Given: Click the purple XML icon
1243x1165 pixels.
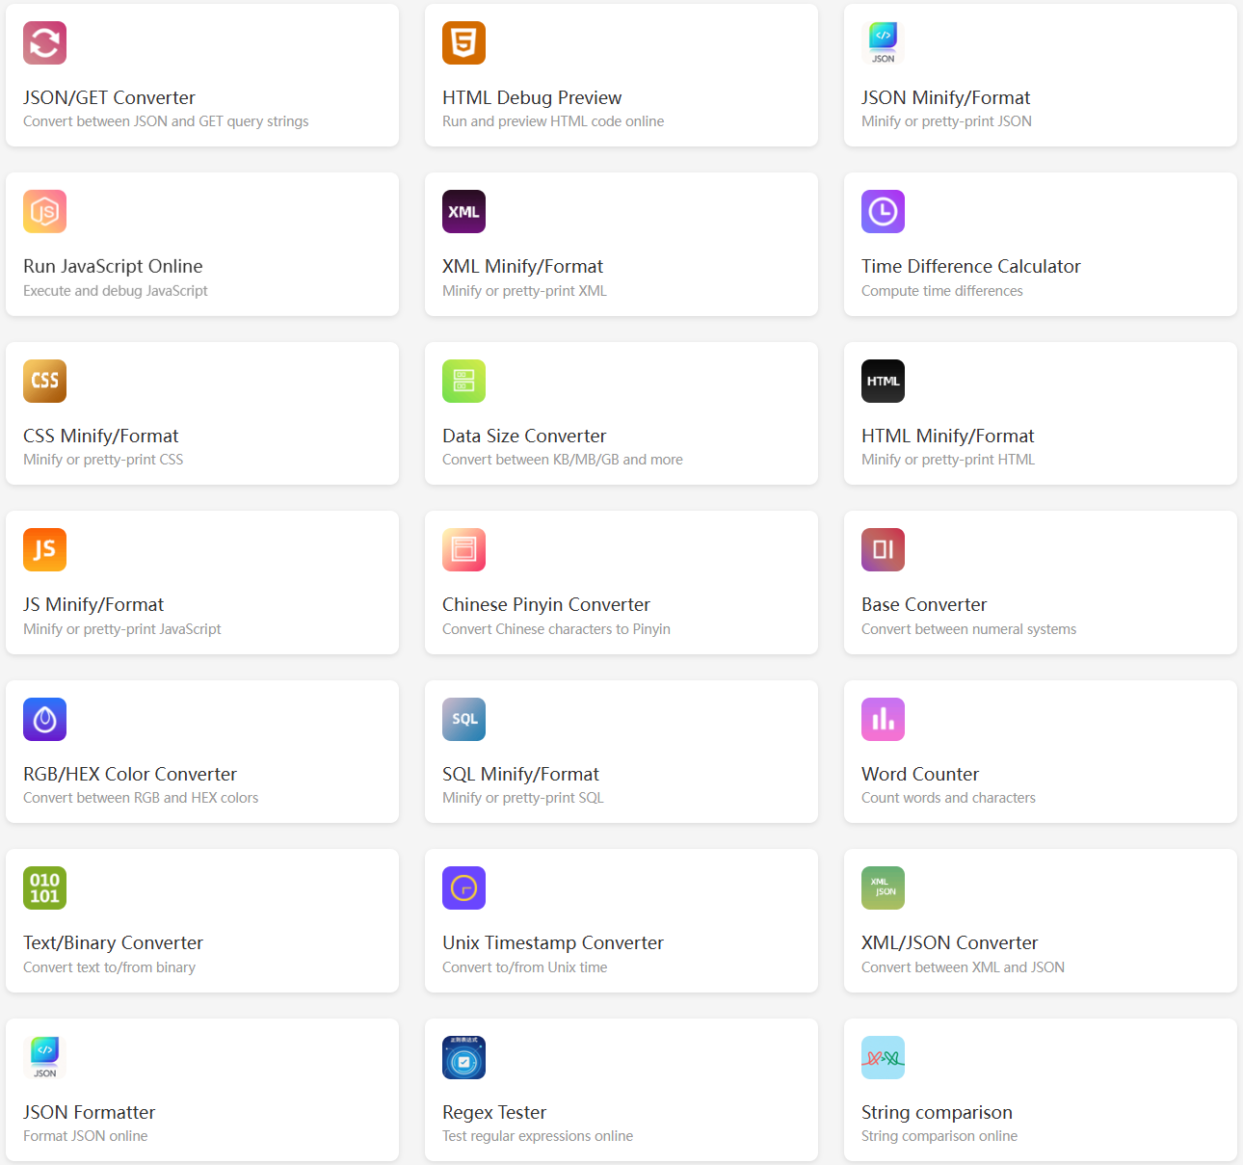Looking at the screenshot, I should point(463,212).
